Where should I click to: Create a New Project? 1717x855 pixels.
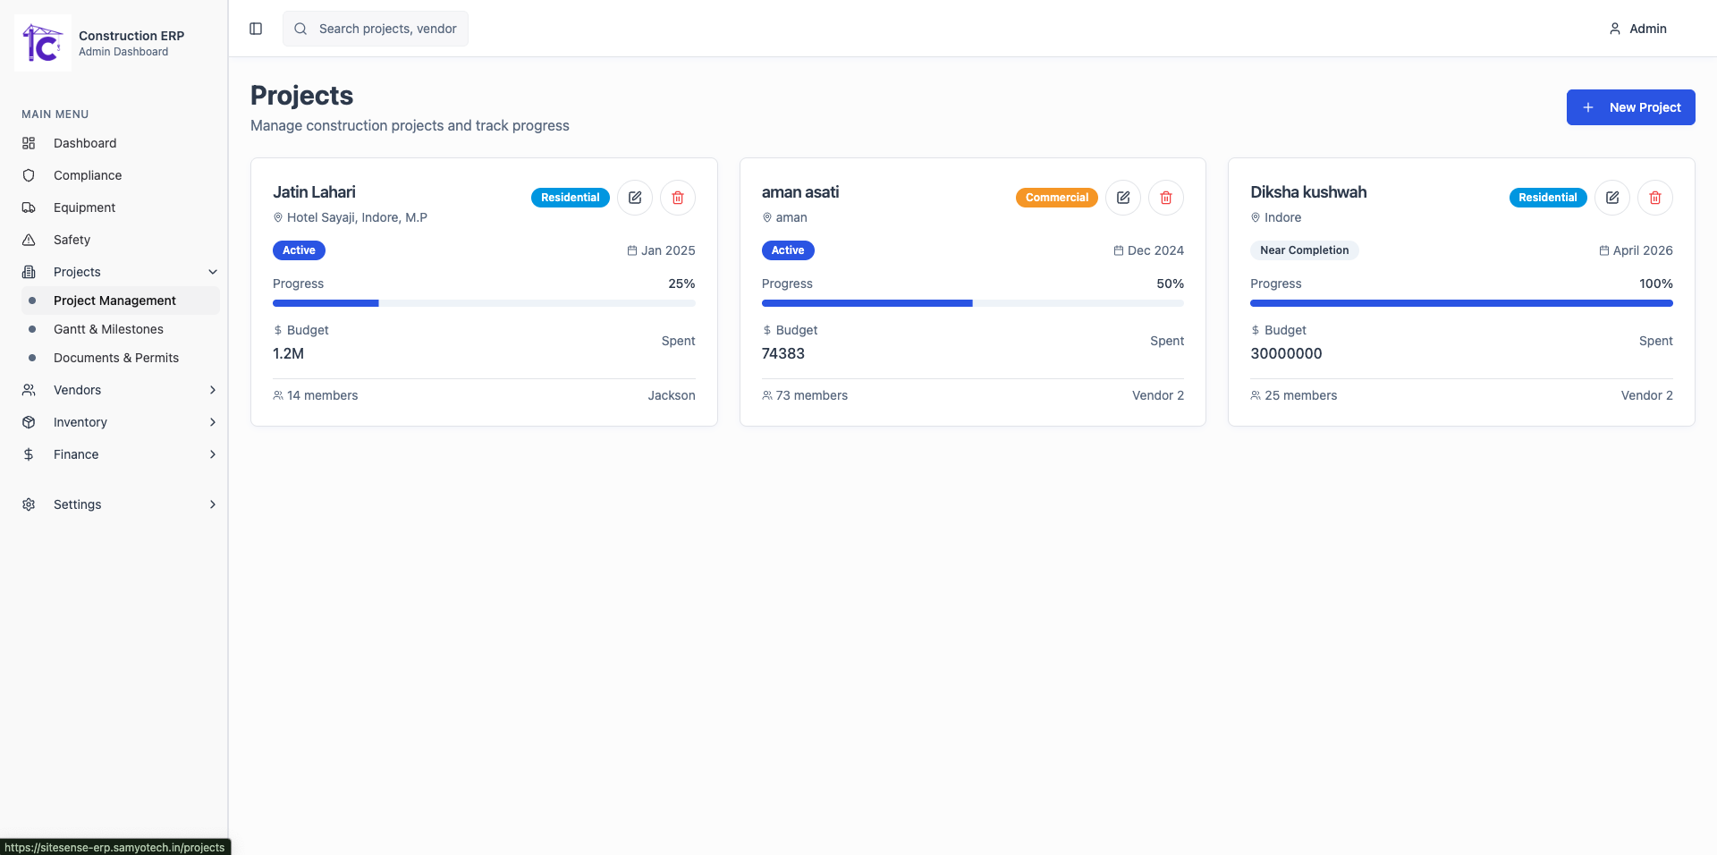1630,107
